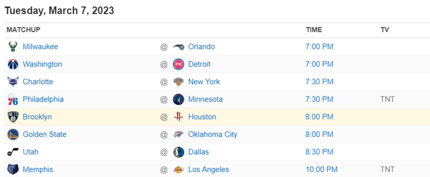Viewport: 430px width, 177px height.
Task: Go to the Utah team page link
Action: 30,152
